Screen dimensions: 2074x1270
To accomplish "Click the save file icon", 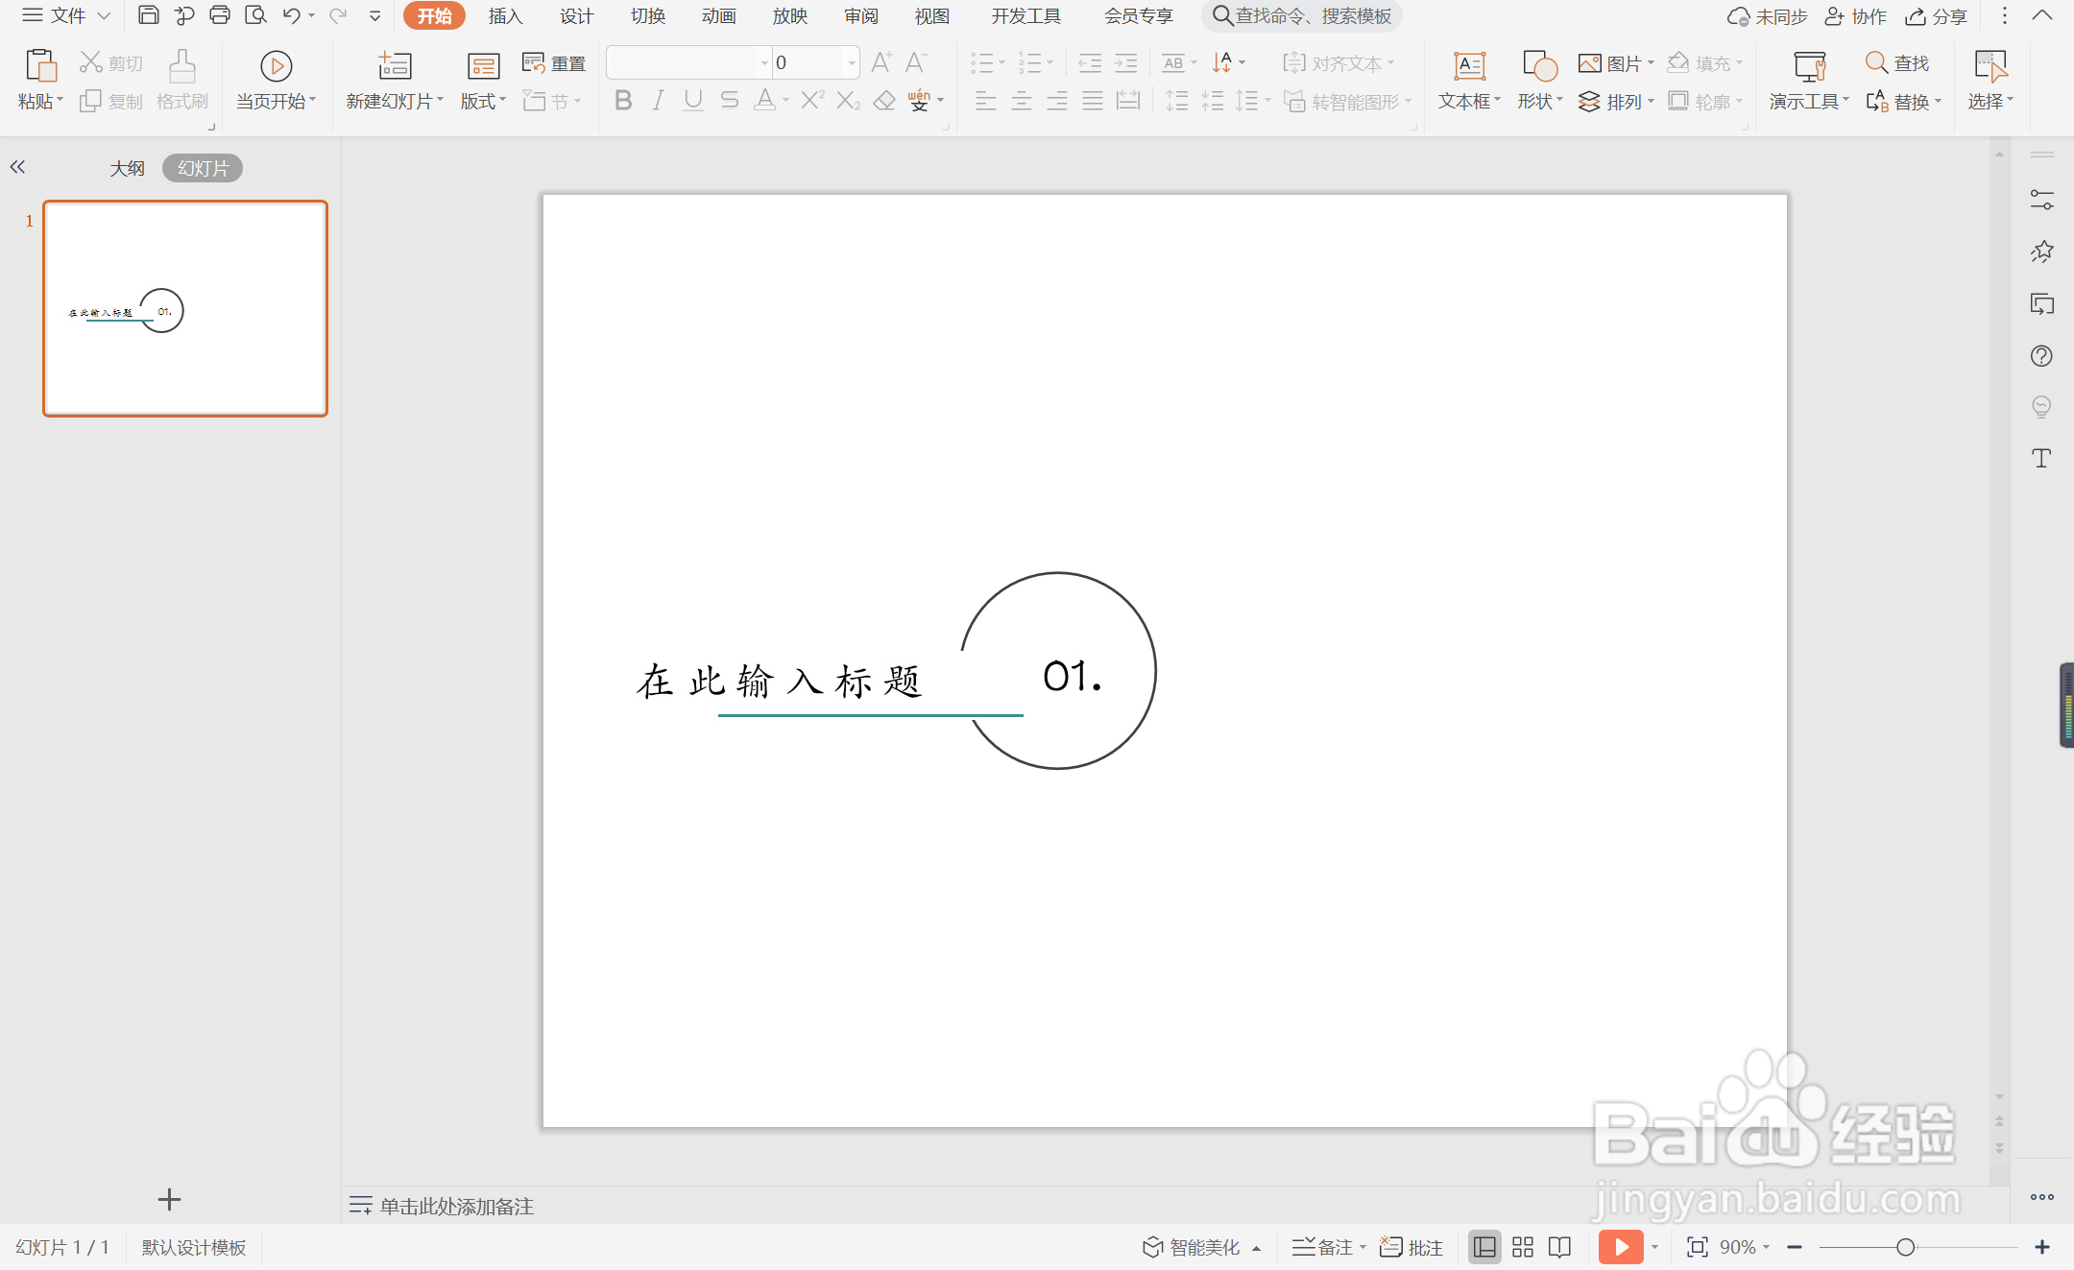I will tap(148, 15).
